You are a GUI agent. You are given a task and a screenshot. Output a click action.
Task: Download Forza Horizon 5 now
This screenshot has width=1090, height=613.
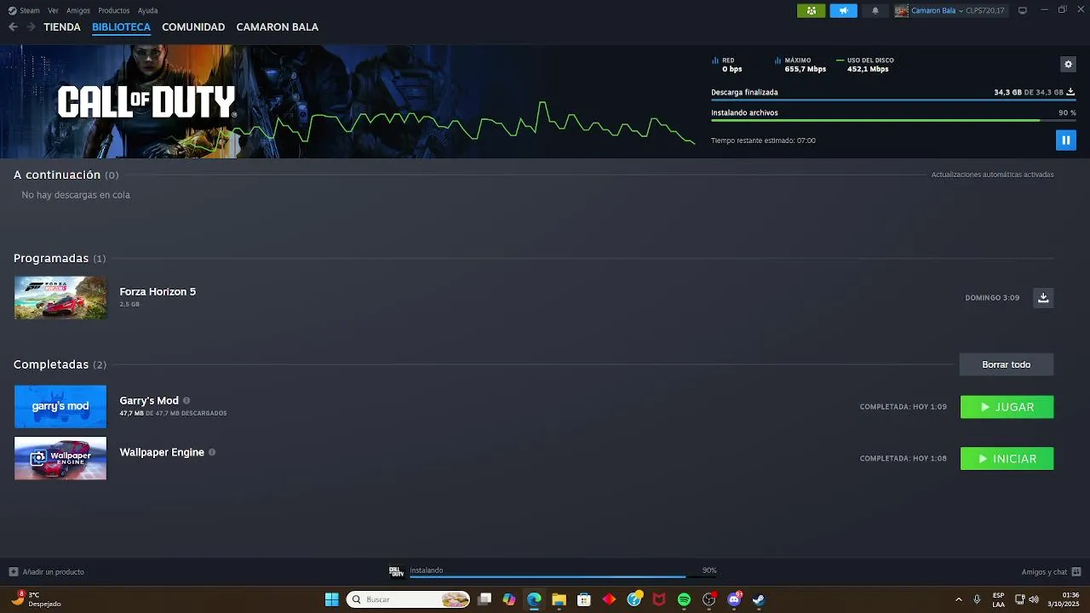click(1043, 297)
